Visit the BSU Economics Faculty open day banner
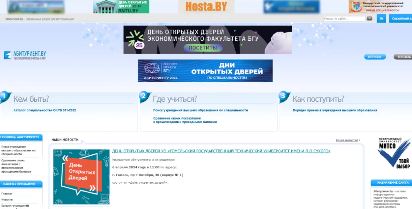 click(x=208, y=39)
